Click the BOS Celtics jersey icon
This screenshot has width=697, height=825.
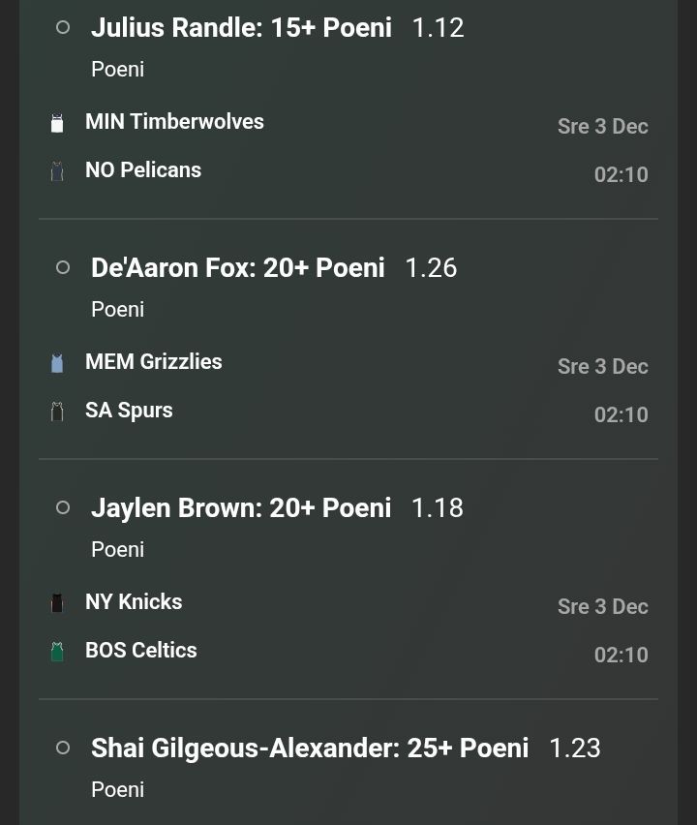pyautogui.click(x=57, y=652)
